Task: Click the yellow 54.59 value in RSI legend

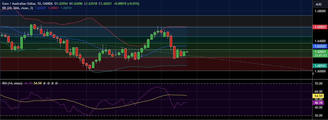Action: coord(38,83)
